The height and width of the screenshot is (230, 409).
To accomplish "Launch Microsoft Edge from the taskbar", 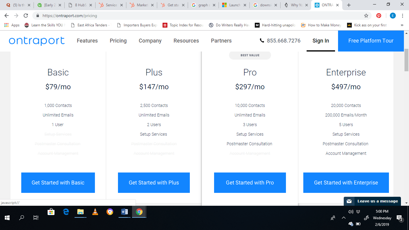I will point(66,212).
